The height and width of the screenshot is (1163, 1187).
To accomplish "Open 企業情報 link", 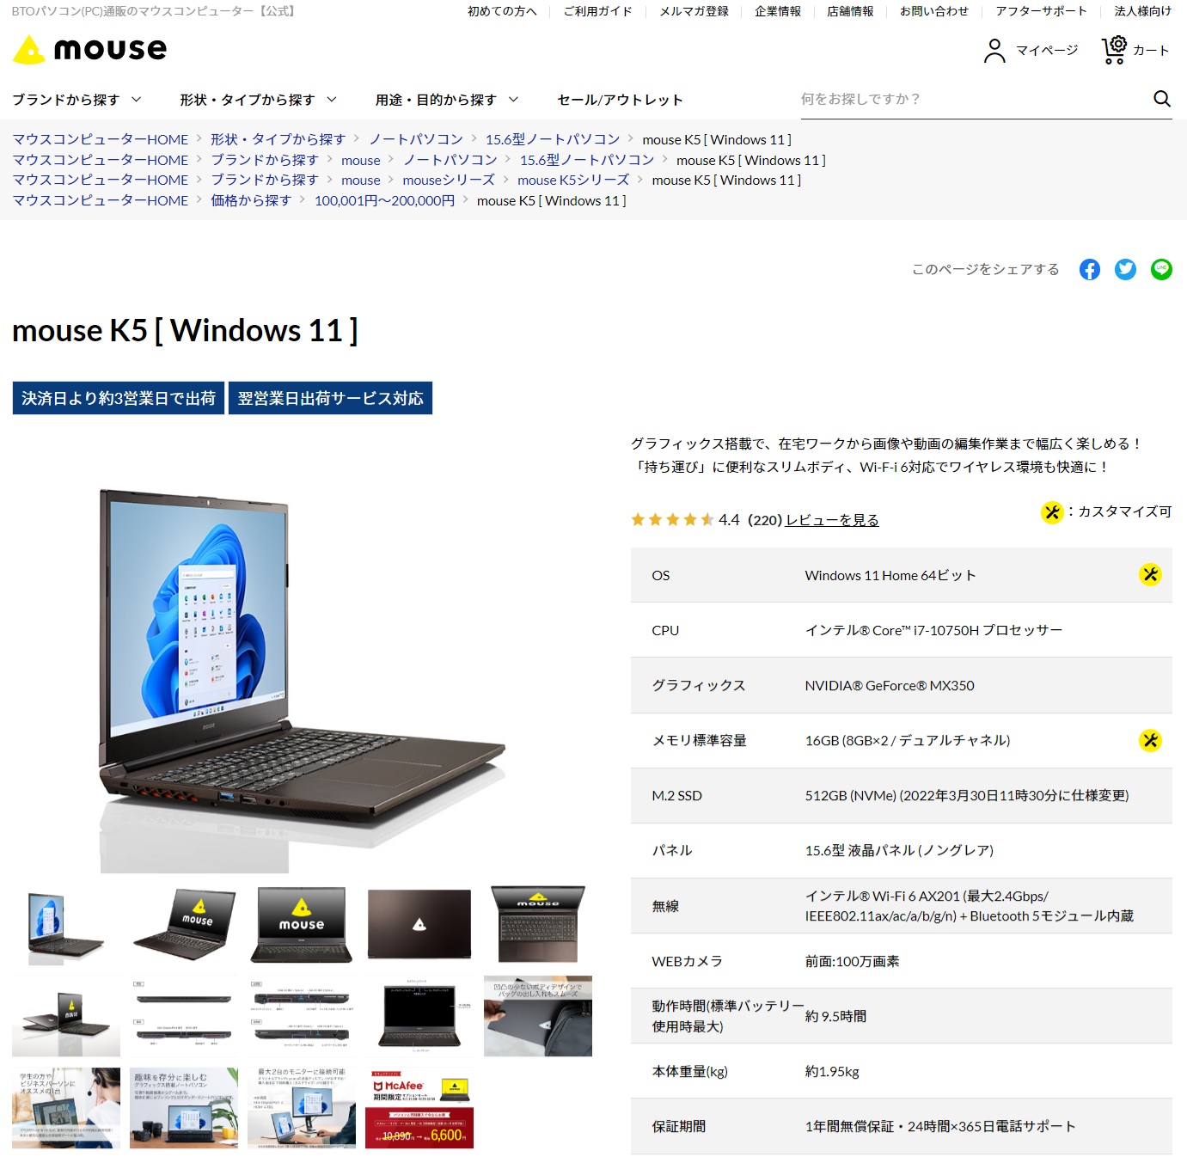I will pos(778,11).
